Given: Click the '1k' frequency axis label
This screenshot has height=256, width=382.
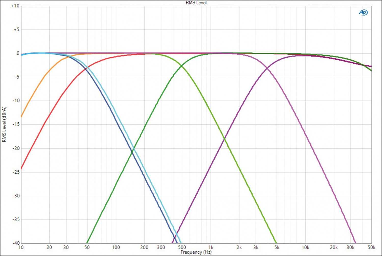Looking at the screenshot, I should coord(211,247).
